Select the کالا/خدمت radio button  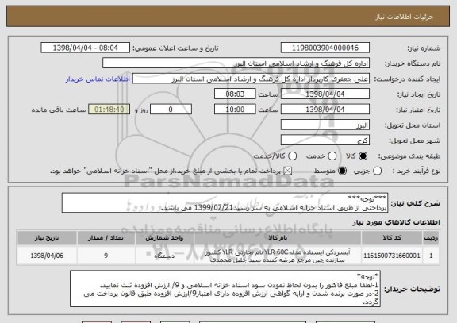(x=292, y=156)
